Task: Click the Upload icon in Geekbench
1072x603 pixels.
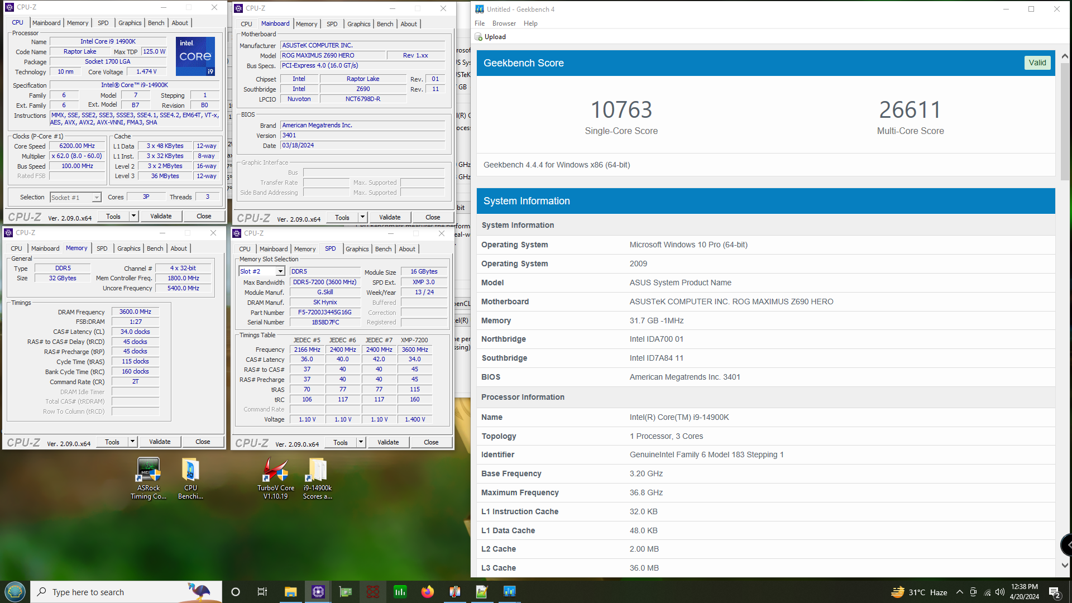Action: point(478,37)
